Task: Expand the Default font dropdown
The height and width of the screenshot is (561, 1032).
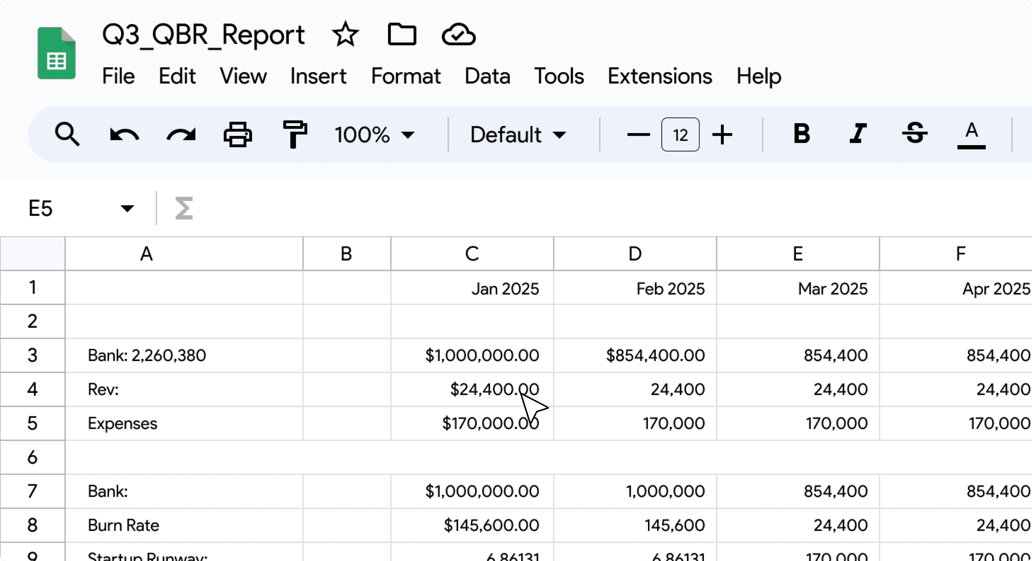Action: [518, 135]
